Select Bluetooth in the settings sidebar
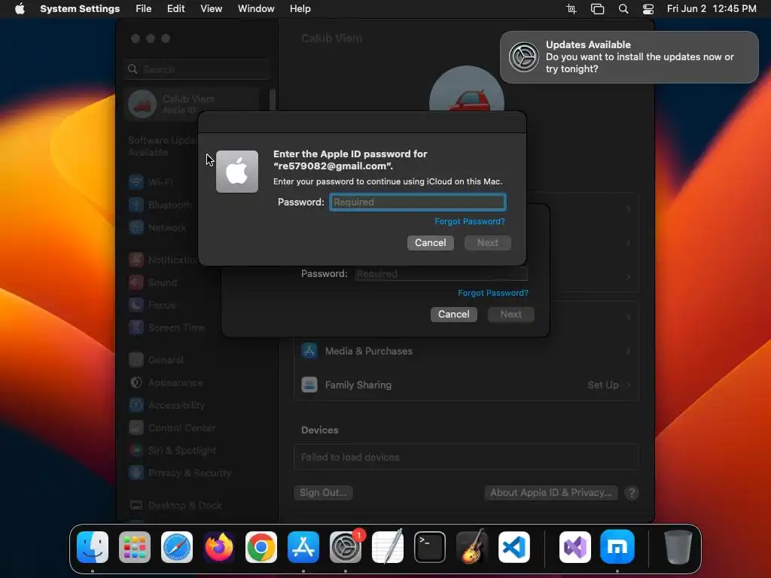 (x=160, y=205)
